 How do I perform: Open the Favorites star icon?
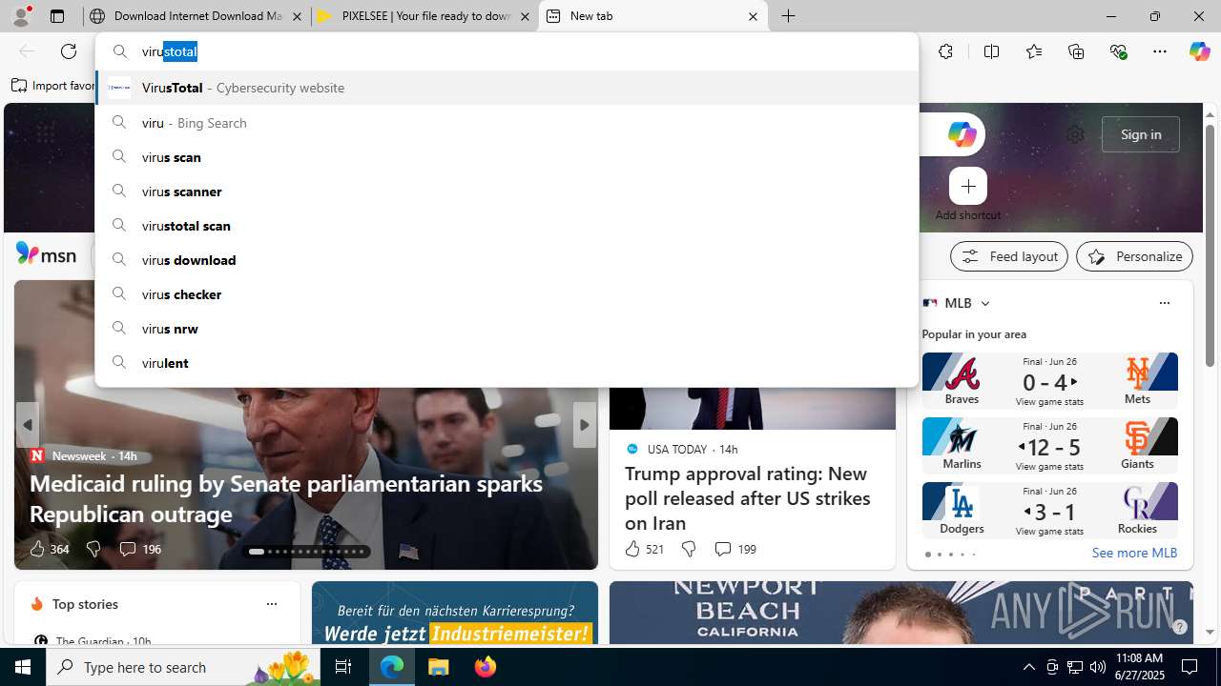coord(1033,51)
